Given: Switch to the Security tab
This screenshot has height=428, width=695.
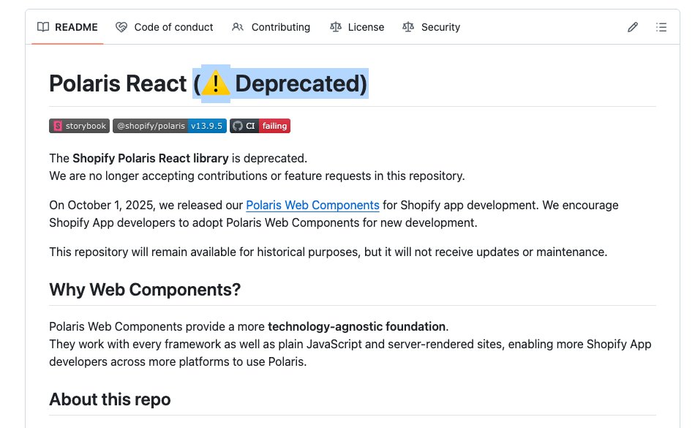Looking at the screenshot, I should click(441, 26).
